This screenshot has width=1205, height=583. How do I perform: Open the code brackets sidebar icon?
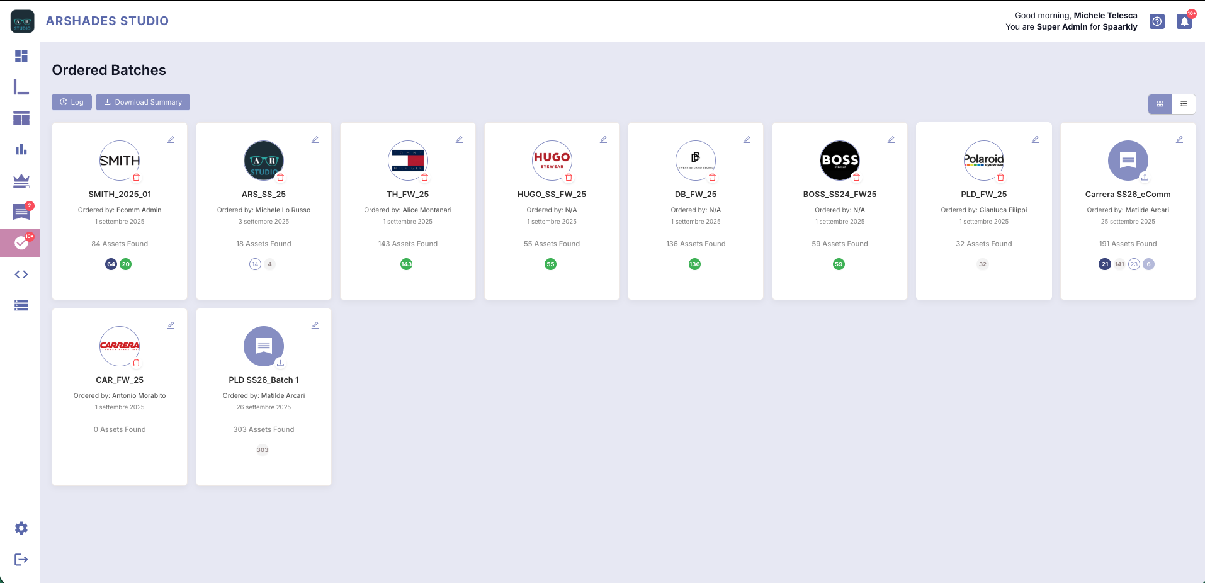(21, 275)
